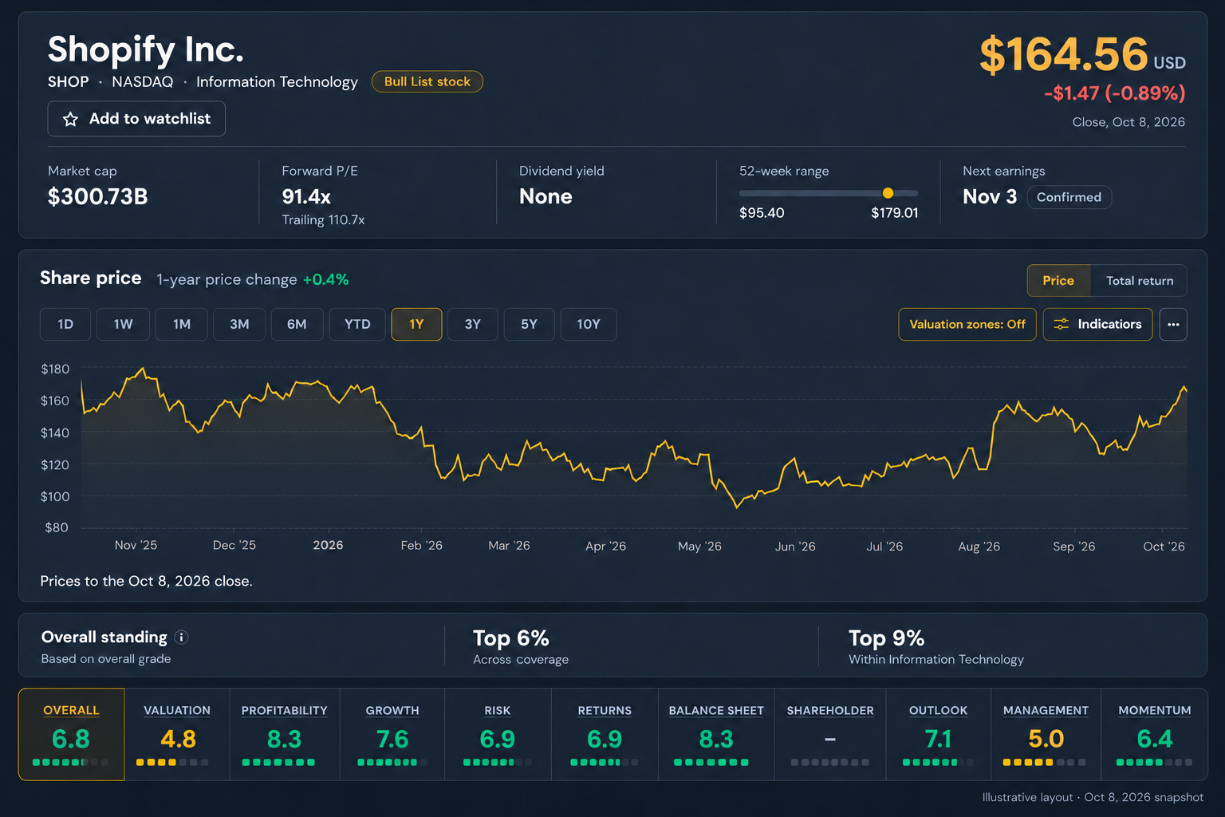The image size is (1225, 817).
Task: Click the $164.56 share price
Action: [1064, 54]
